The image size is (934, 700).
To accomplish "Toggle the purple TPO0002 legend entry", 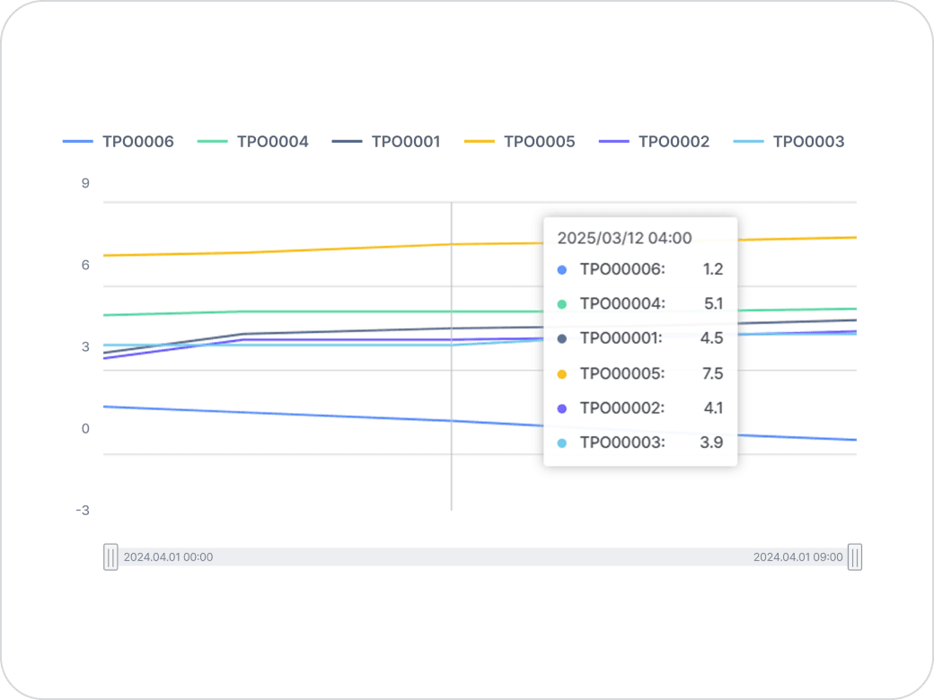I will pyautogui.click(x=654, y=142).
